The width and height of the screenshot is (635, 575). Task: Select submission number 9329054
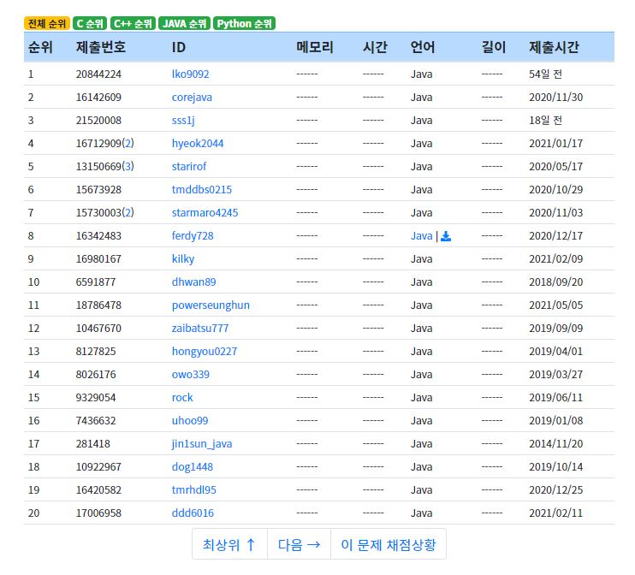tap(96, 397)
